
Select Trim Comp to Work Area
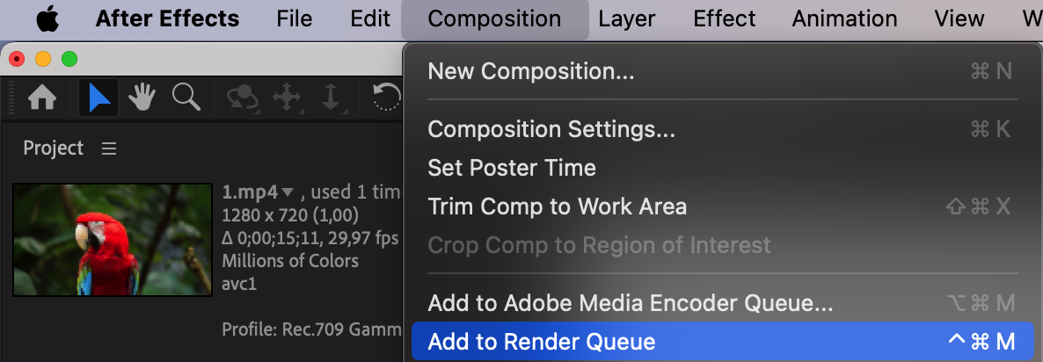click(x=557, y=206)
